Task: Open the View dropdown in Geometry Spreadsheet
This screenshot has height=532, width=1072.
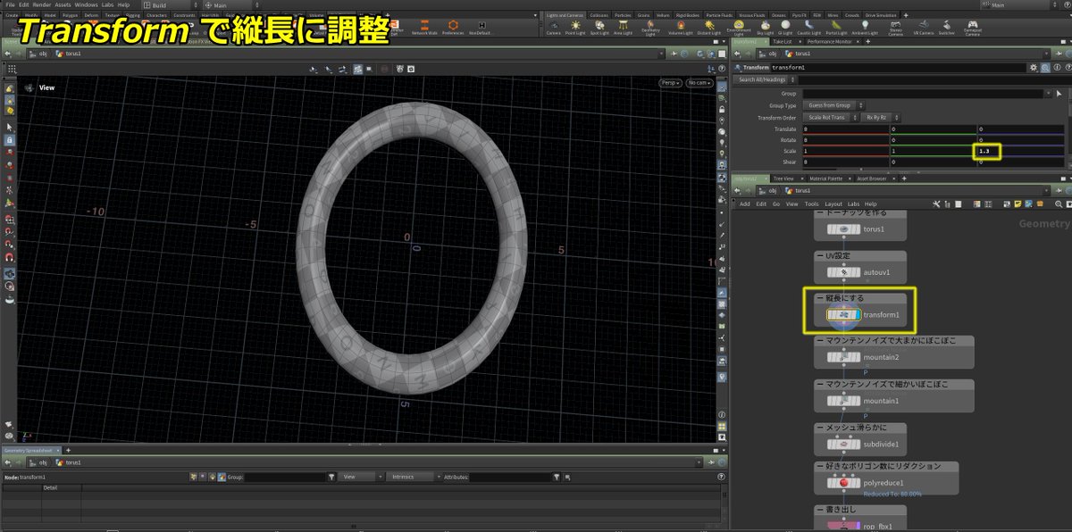Action: pos(361,477)
